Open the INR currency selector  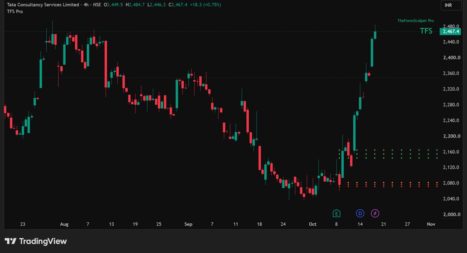452,5
